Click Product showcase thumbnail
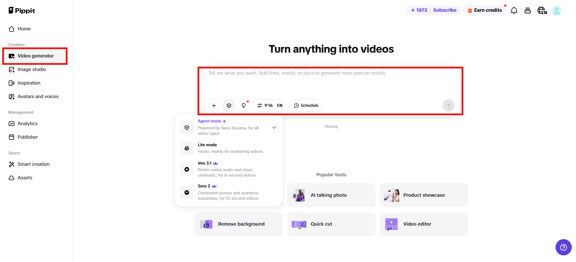The image size is (576, 262). (392, 195)
